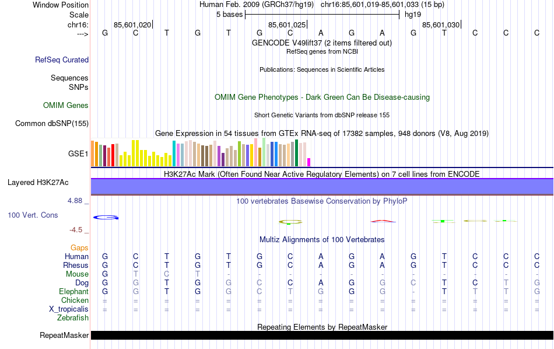Click the red A glyph in the PhyloP track
The height and width of the screenshot is (349, 554).
click(383, 221)
